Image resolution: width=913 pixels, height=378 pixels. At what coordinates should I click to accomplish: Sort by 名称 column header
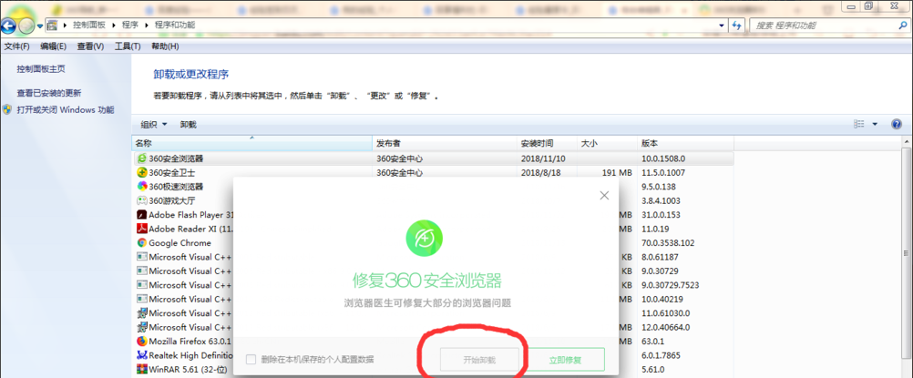[x=252, y=143]
